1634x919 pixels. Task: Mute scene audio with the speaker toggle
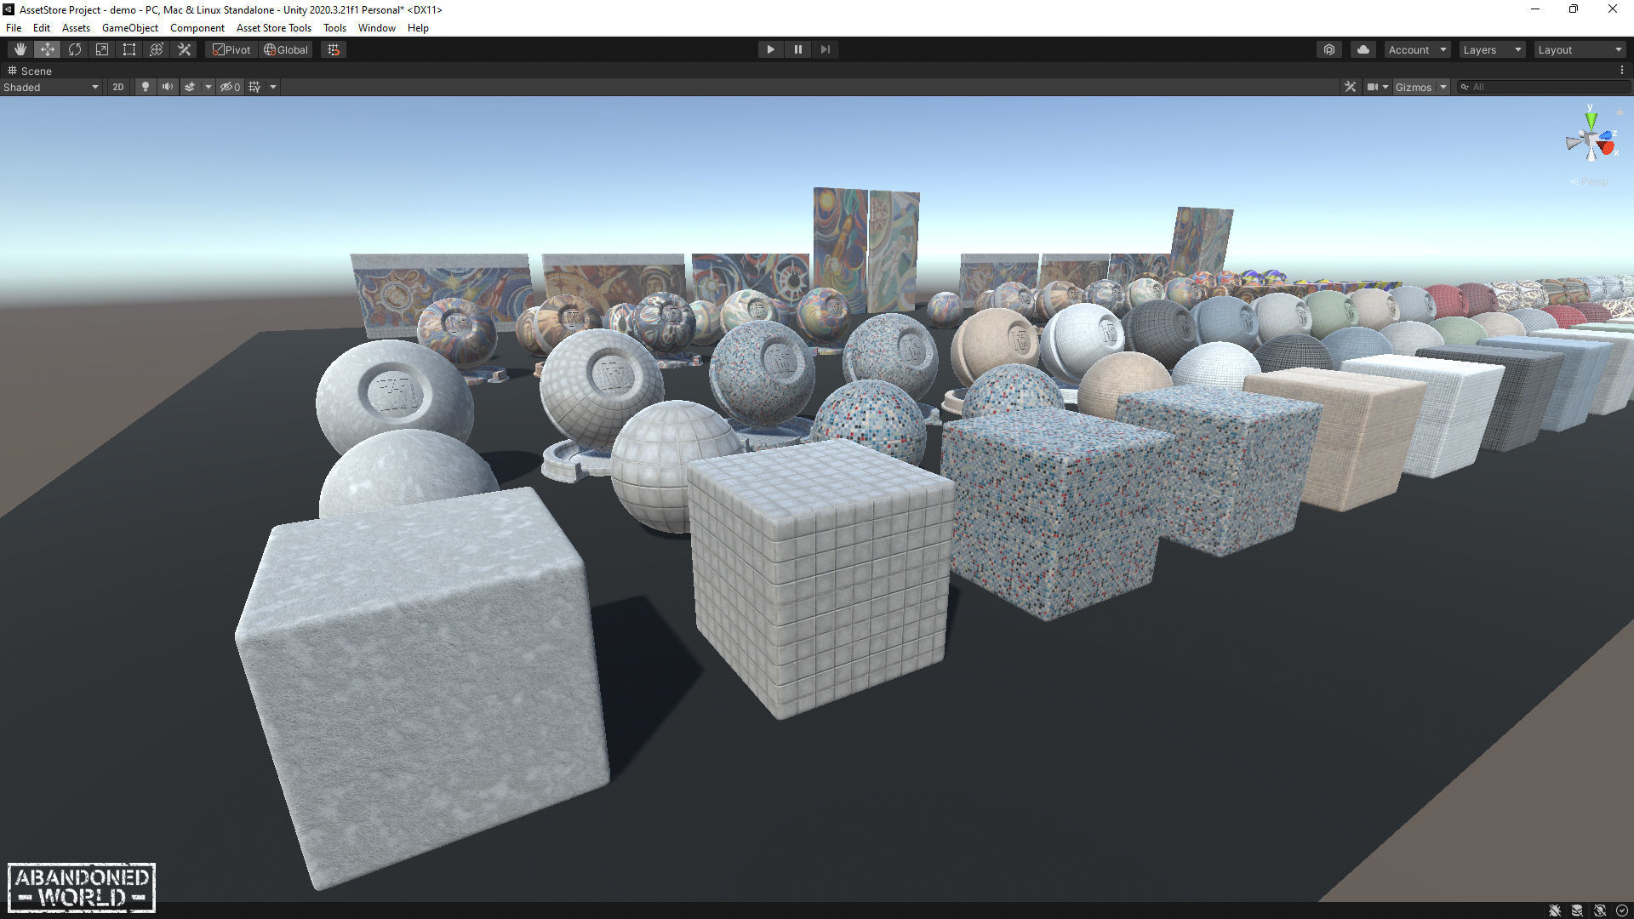click(x=168, y=87)
